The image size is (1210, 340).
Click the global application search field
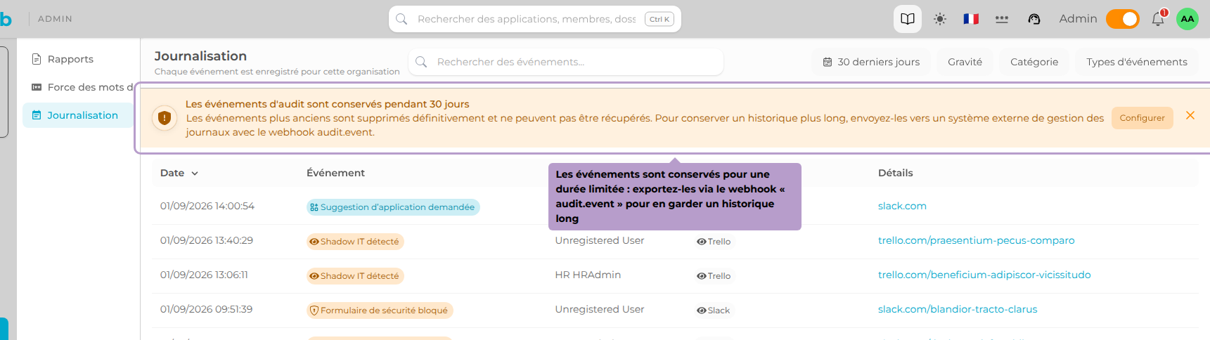point(534,19)
